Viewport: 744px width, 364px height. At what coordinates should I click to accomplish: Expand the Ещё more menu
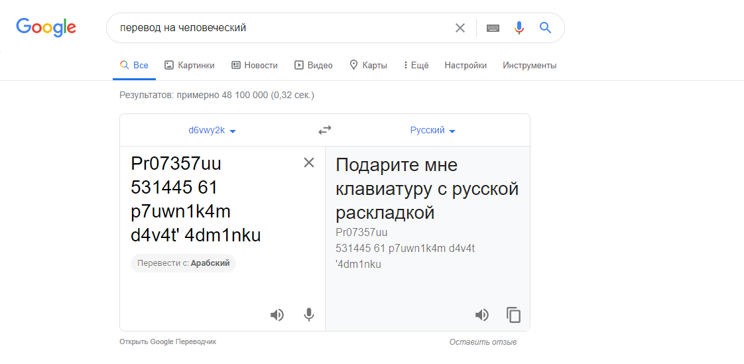tap(416, 66)
